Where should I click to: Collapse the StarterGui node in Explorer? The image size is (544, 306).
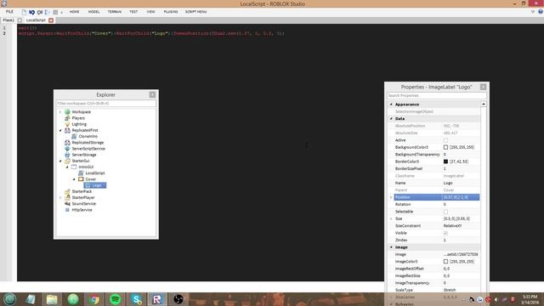click(x=60, y=161)
